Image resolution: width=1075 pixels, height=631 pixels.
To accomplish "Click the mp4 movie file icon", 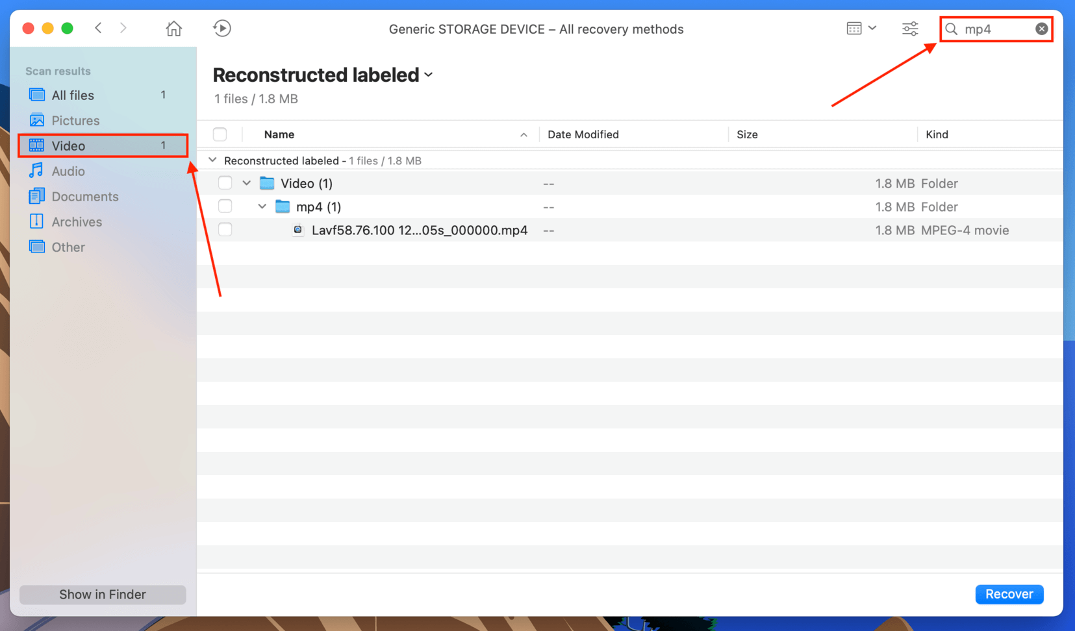I will [x=298, y=230].
